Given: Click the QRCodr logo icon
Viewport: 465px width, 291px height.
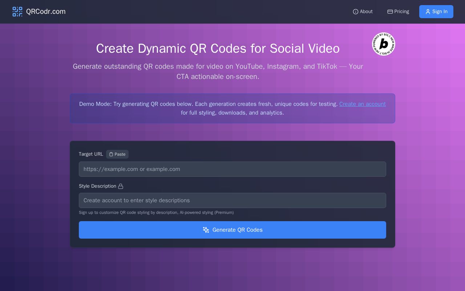Looking at the screenshot, I should pyautogui.click(x=17, y=12).
